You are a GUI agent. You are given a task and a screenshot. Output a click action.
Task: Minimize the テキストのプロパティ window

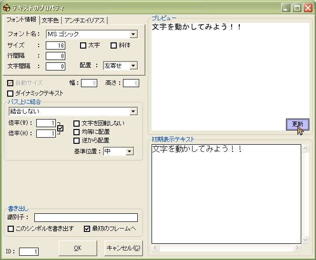tap(286, 8)
